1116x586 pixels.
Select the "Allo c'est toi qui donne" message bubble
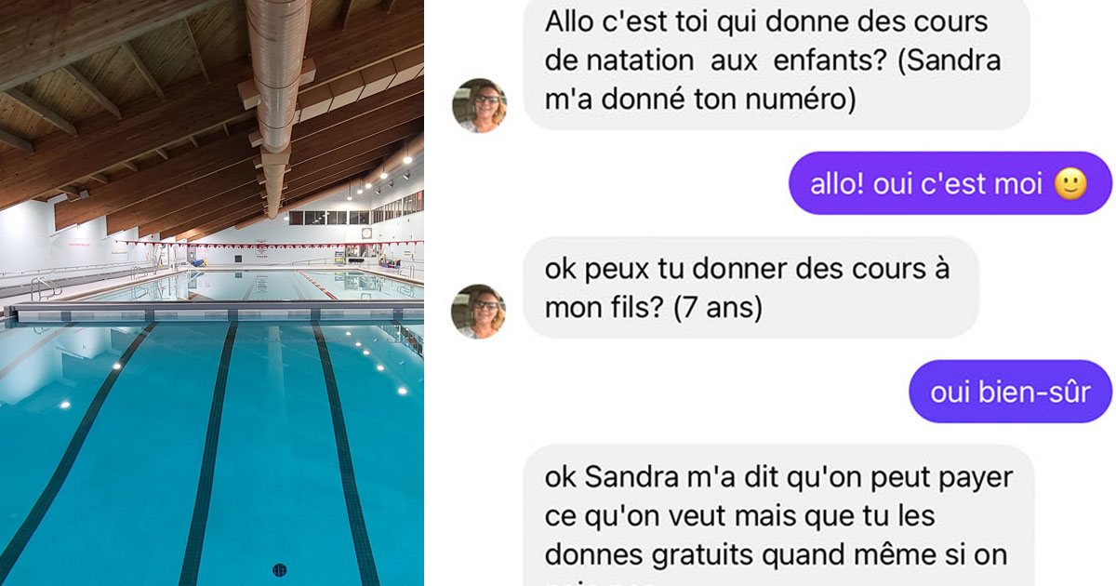tap(777, 62)
